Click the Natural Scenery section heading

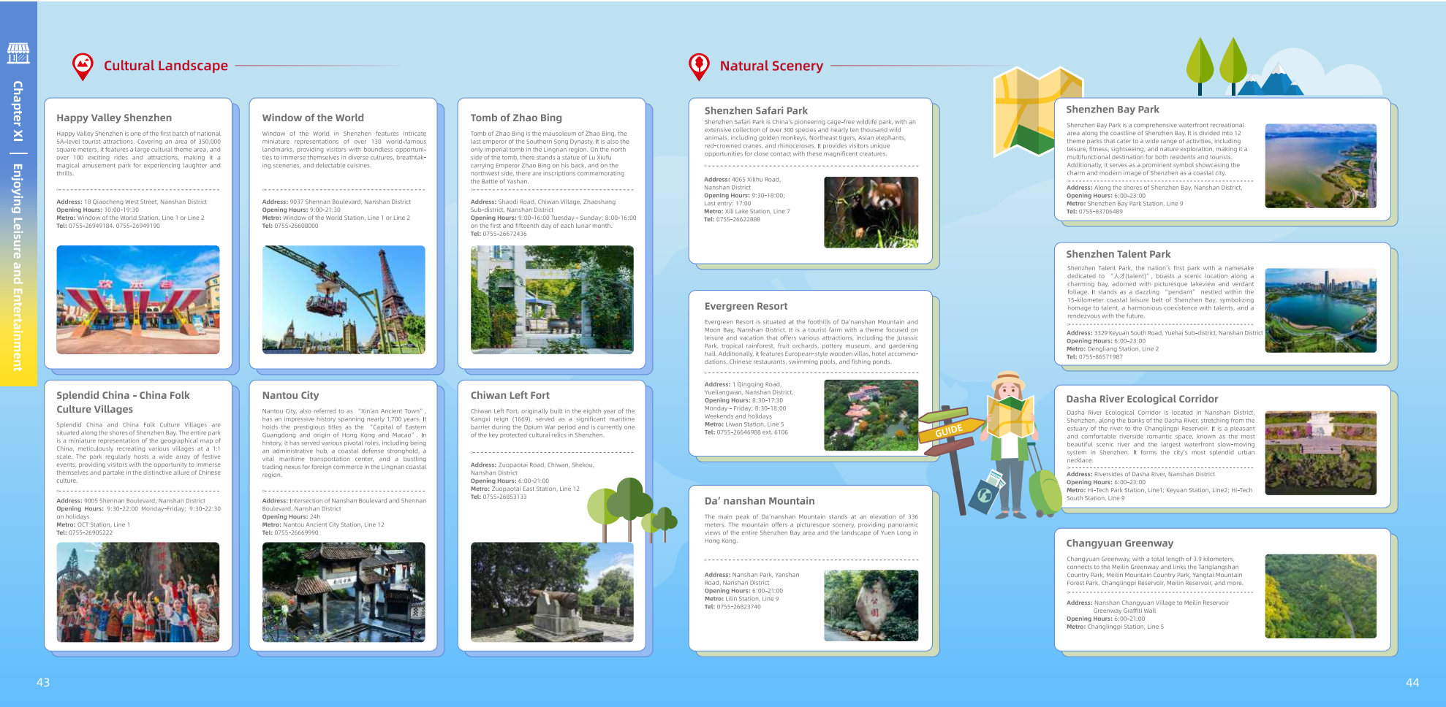click(771, 66)
